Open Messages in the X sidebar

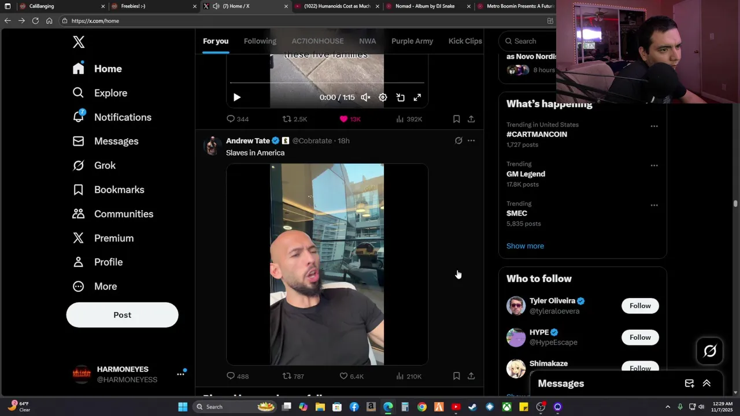(105, 142)
